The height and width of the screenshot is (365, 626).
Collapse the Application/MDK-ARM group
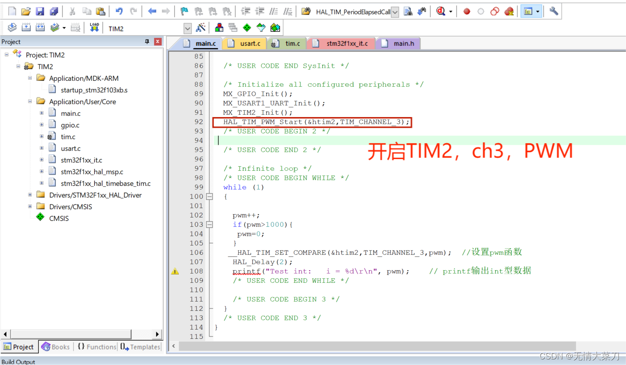(30, 78)
